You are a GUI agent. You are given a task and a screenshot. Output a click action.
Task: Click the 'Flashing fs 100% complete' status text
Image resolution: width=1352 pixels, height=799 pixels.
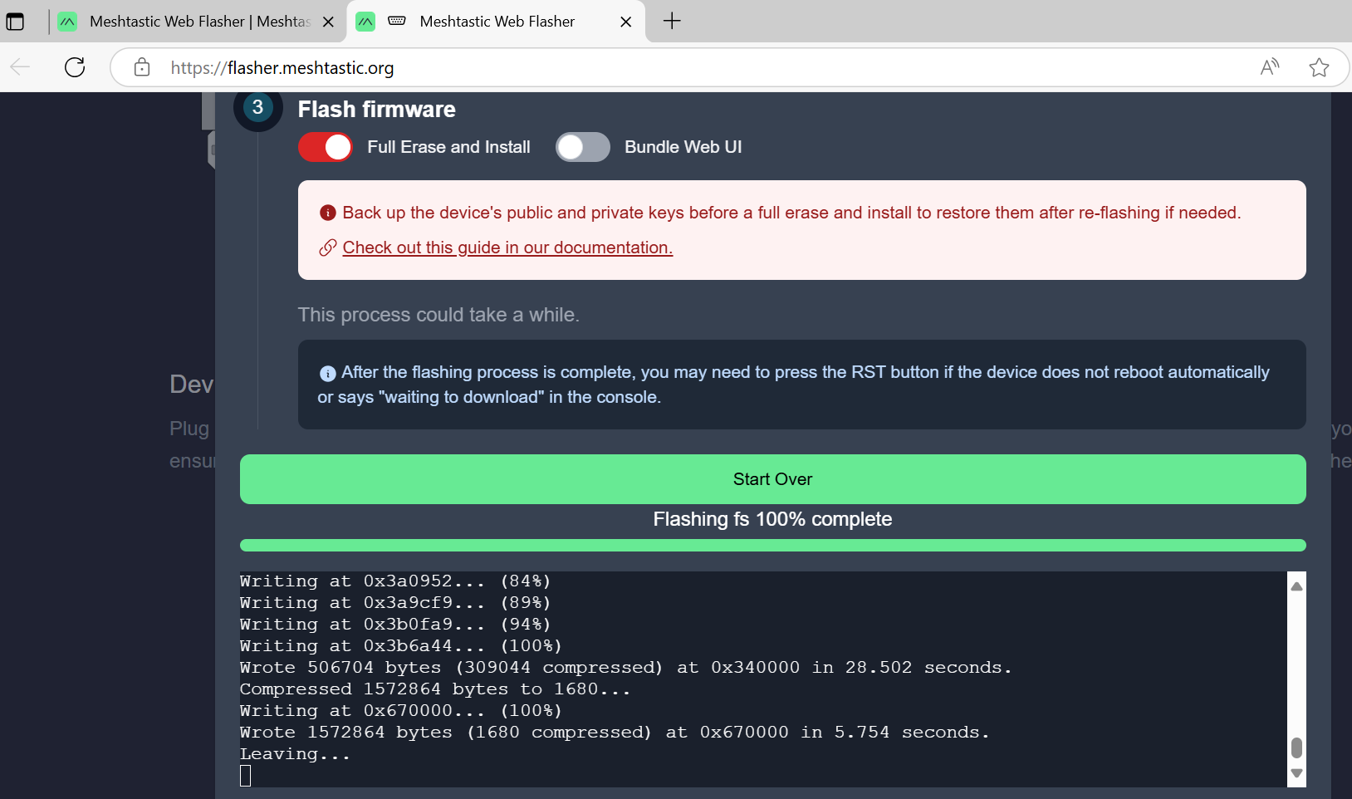click(772, 519)
